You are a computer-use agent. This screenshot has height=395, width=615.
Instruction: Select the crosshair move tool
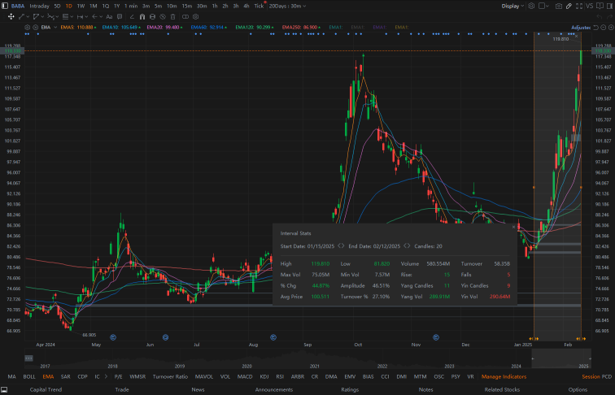point(10,15)
